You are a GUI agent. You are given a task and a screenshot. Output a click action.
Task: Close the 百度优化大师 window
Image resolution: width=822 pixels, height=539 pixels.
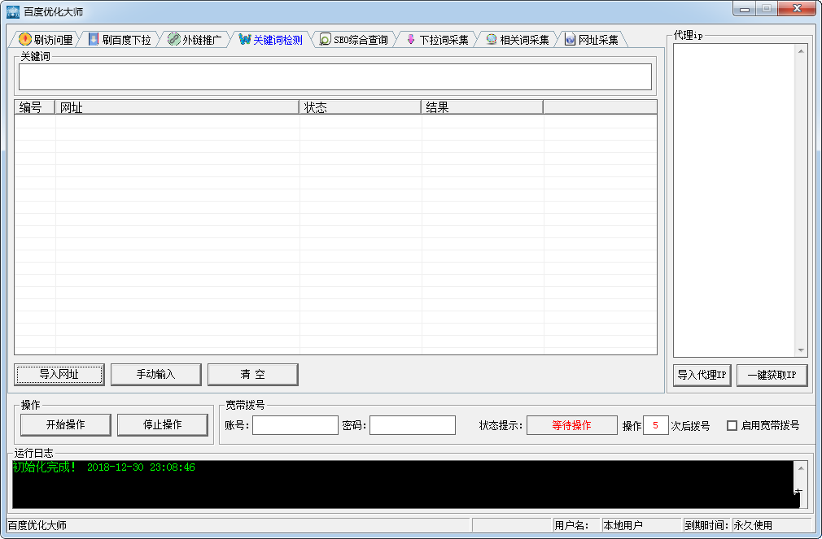(x=797, y=8)
